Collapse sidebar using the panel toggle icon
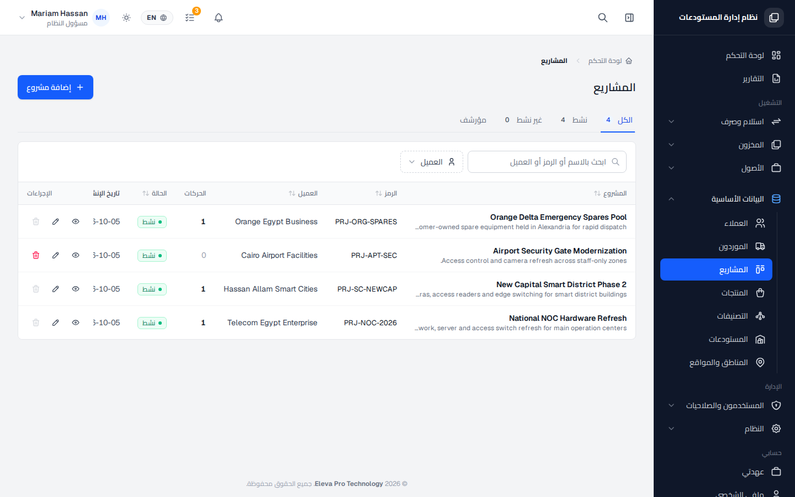795x497 pixels. click(629, 18)
